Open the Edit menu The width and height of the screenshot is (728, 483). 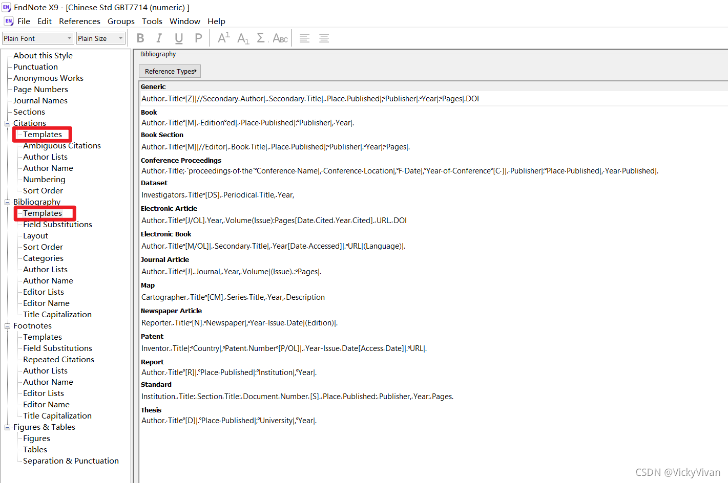pos(45,21)
